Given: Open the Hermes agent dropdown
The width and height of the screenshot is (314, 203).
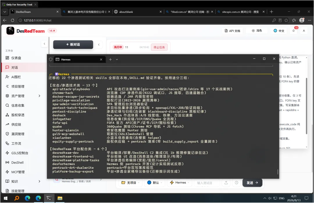Looking at the screenshot, I should pyautogui.click(x=179, y=183).
